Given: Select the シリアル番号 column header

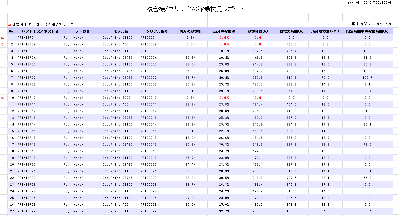Looking at the screenshot, I should coord(157,31).
